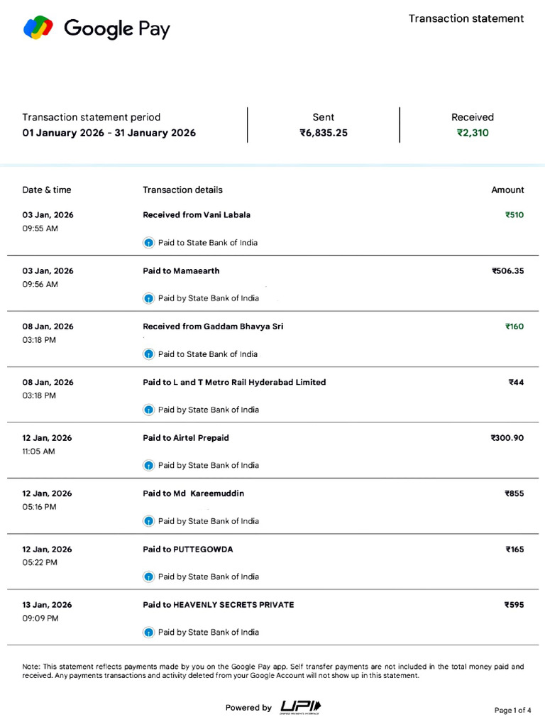Select the 'Paid to Mamaearth' transaction title

tap(181, 270)
